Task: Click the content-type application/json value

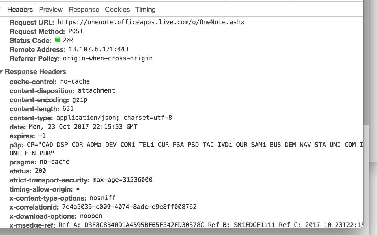Action: (x=114, y=117)
